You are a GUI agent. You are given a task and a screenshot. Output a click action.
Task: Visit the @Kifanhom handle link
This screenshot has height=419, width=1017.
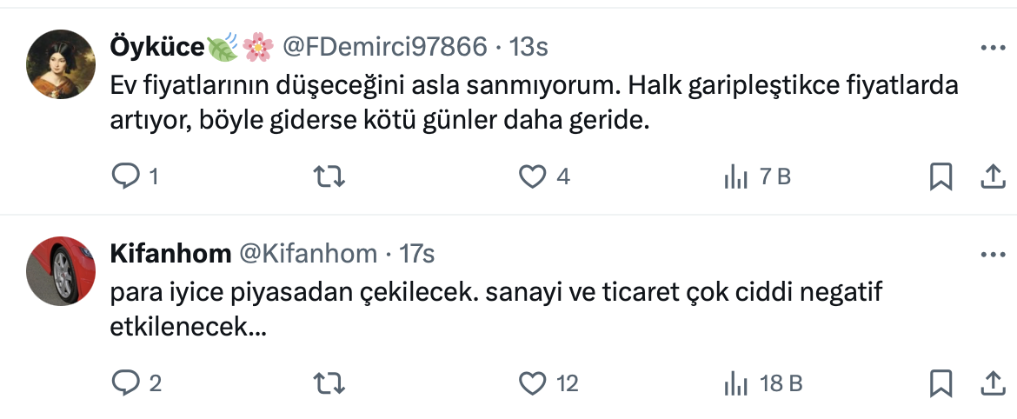(x=308, y=253)
